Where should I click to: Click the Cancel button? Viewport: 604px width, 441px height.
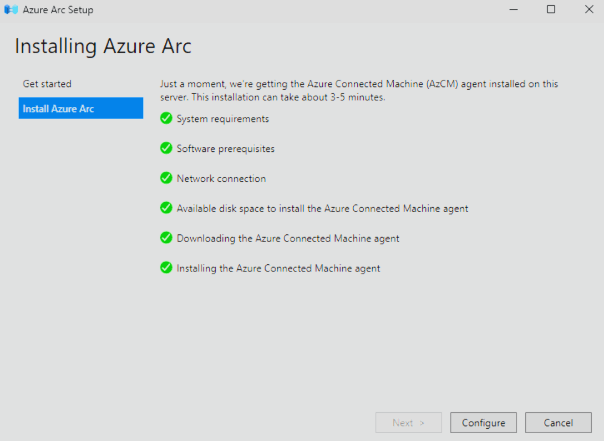[558, 423]
